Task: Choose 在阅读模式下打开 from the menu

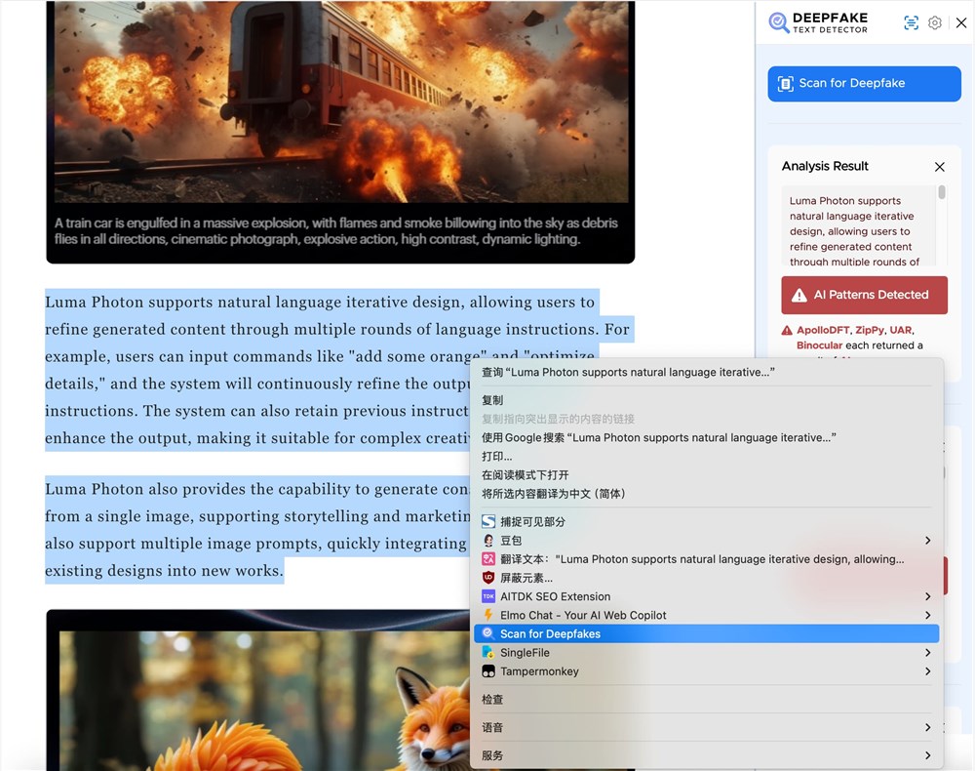Action: (x=706, y=474)
